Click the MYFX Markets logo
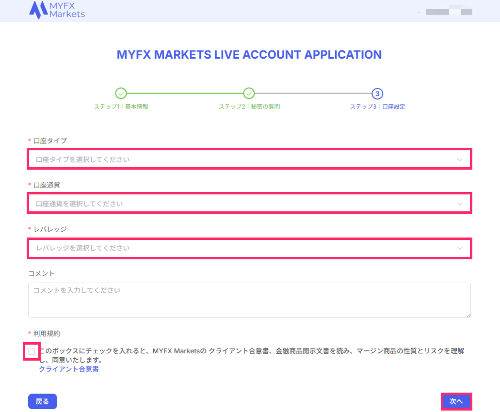This screenshot has height=412, width=500. tap(57, 10)
